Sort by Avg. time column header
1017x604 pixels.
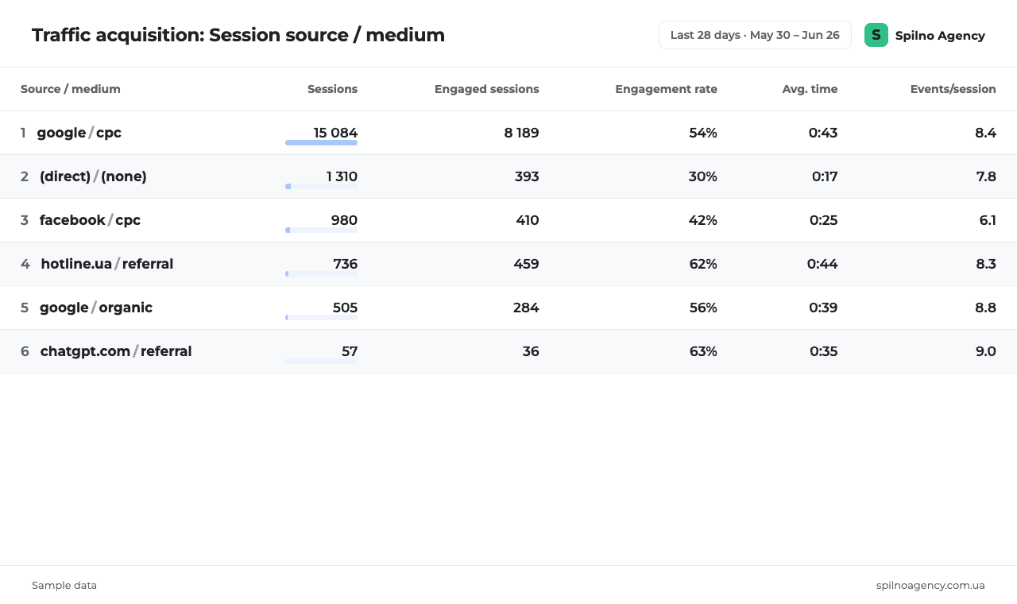click(x=810, y=89)
